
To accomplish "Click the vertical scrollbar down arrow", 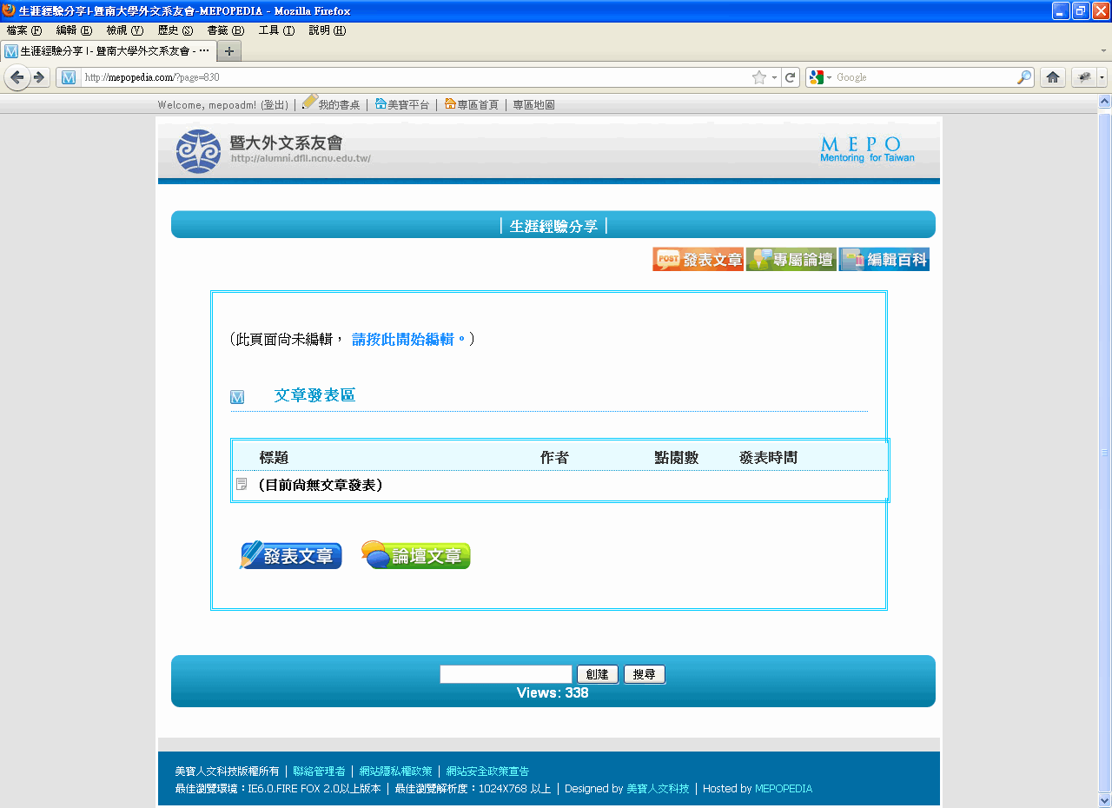I will [1104, 800].
